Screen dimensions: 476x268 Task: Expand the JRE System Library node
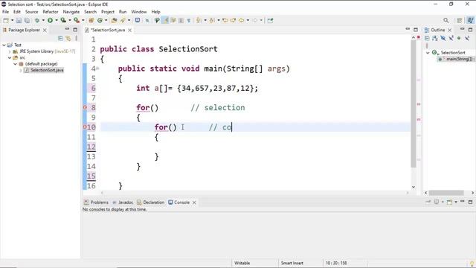click(10, 51)
